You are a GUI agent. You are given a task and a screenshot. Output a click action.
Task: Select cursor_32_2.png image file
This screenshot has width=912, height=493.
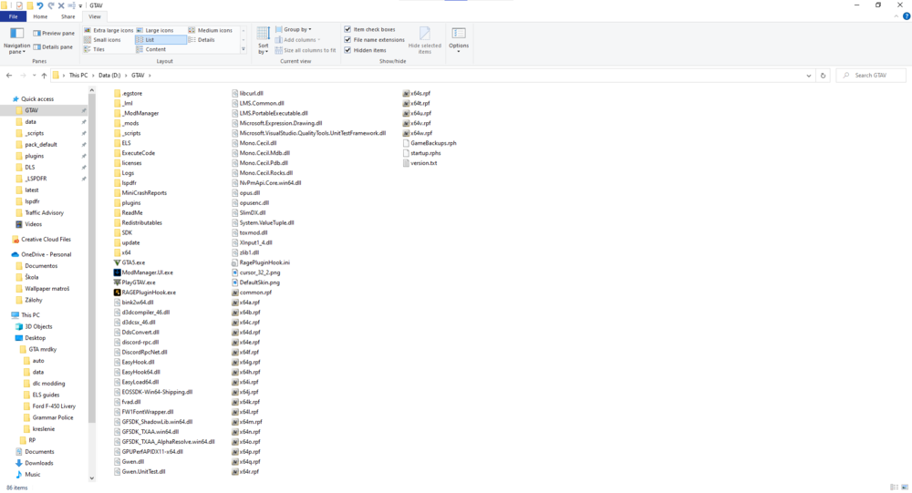[256, 272]
